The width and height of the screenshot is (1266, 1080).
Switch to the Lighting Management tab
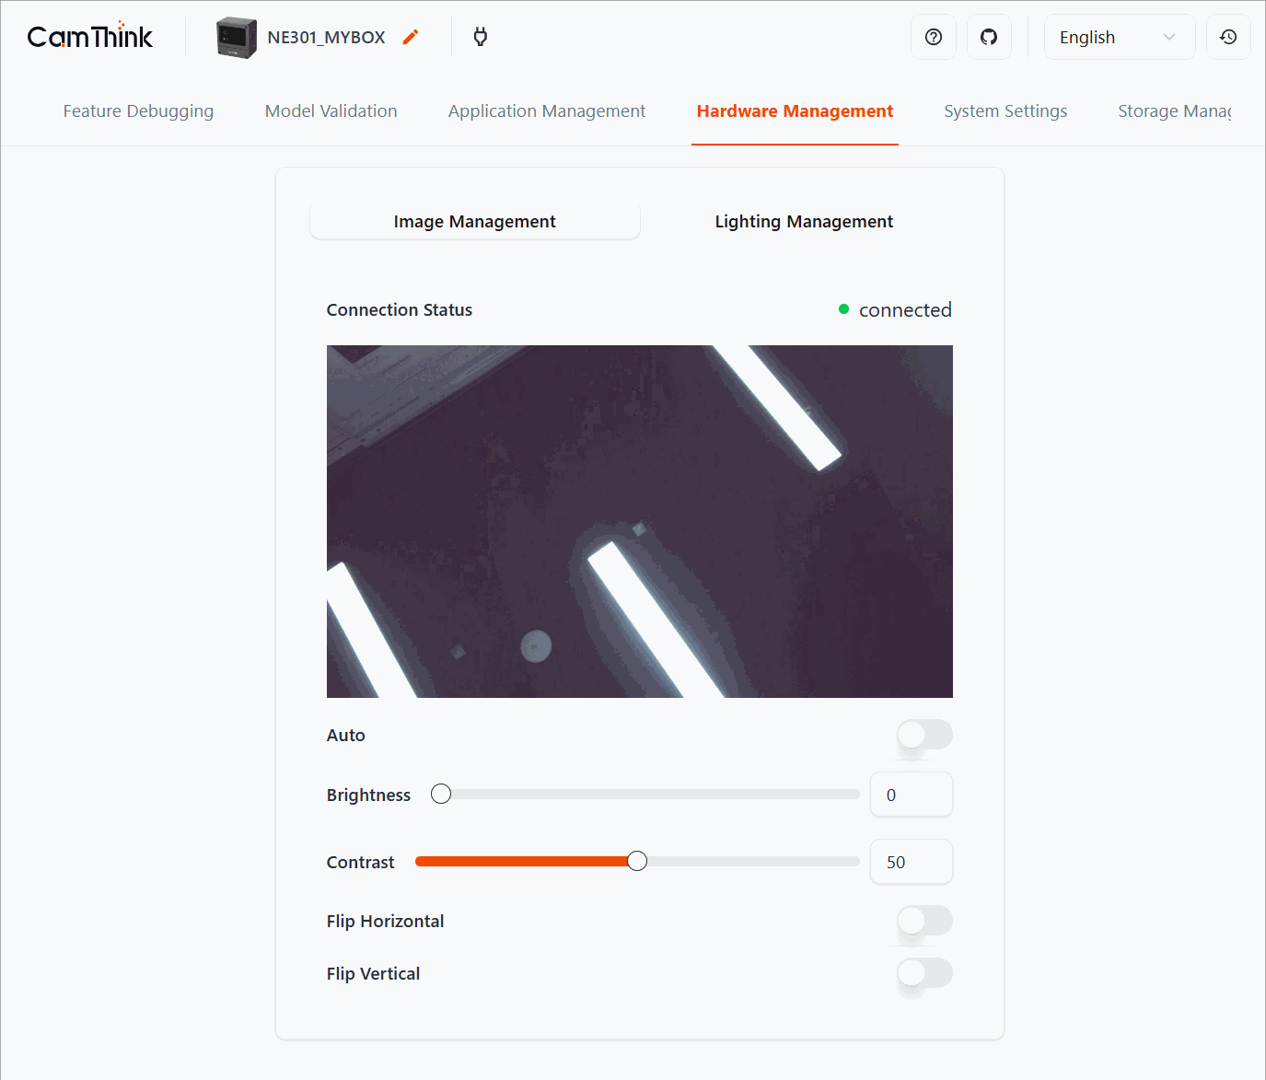coord(803,221)
